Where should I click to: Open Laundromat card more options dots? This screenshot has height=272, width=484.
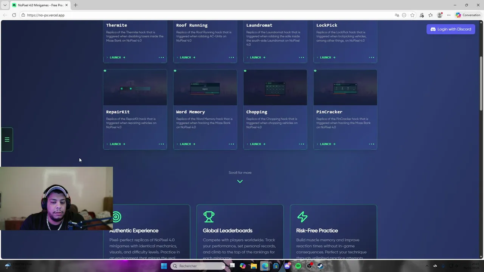(x=301, y=57)
